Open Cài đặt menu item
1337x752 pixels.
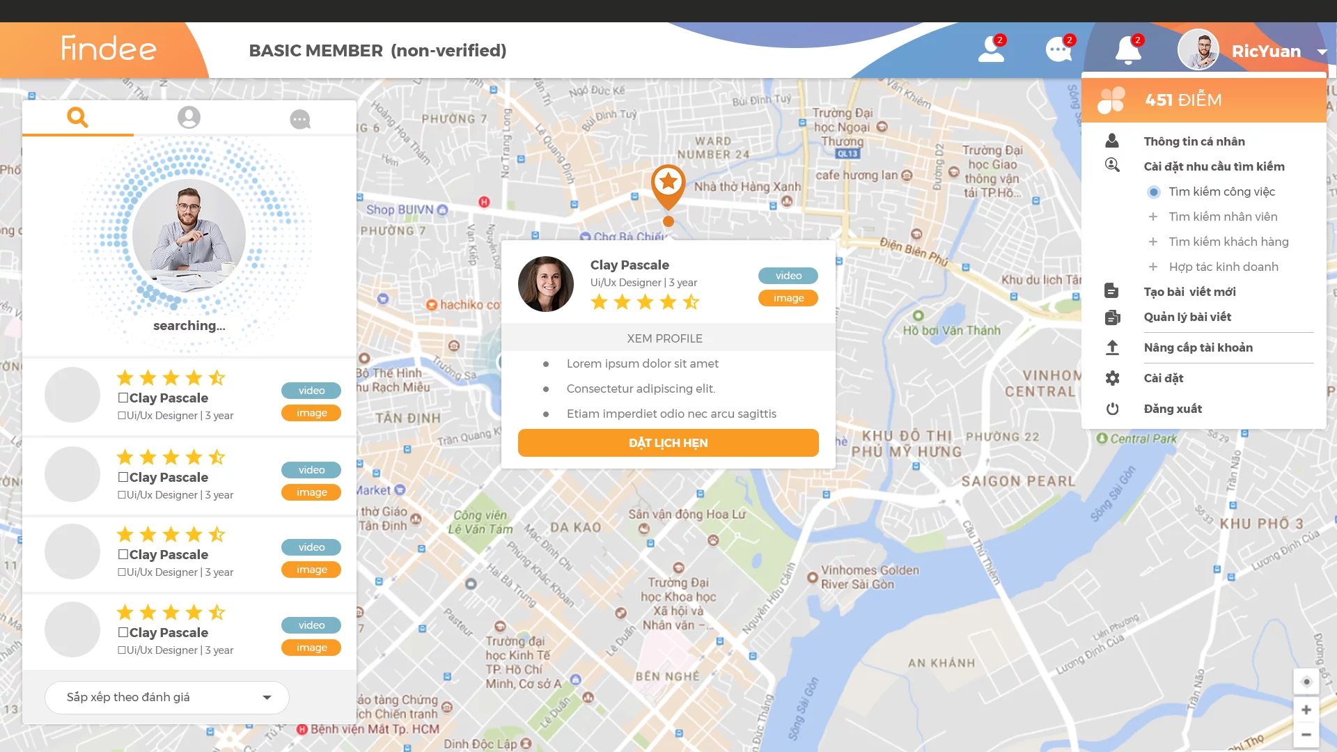point(1163,378)
